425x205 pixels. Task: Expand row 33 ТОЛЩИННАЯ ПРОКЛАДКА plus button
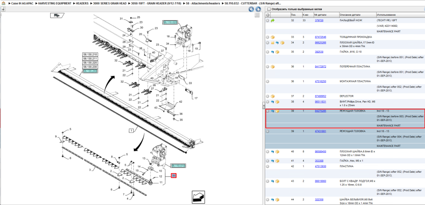tap(267, 37)
